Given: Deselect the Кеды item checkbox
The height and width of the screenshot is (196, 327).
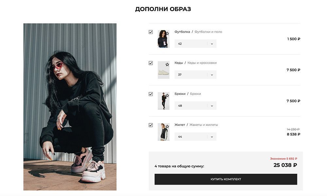Looking at the screenshot, I should [150, 63].
